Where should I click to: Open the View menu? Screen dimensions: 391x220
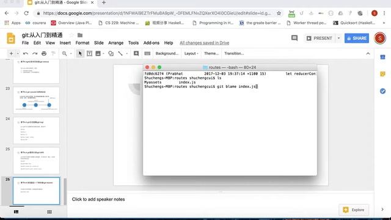click(x=50, y=43)
